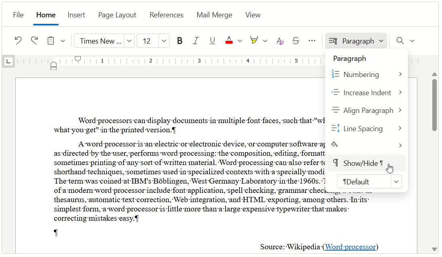Image resolution: width=442 pixels, height=257 pixels.
Task: Toggle bold formatting on the toolbar
Action: [x=179, y=40]
